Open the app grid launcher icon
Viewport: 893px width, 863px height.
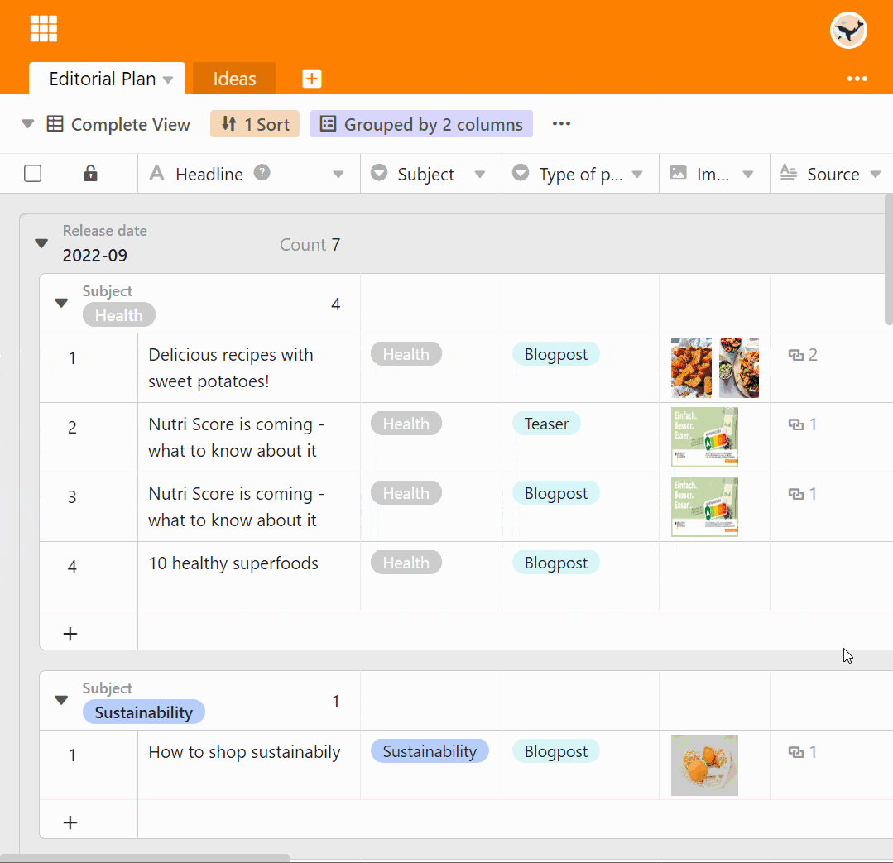point(43,29)
